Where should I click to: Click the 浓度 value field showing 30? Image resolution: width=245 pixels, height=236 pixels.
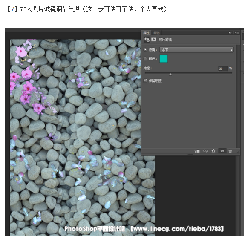tap(223, 69)
